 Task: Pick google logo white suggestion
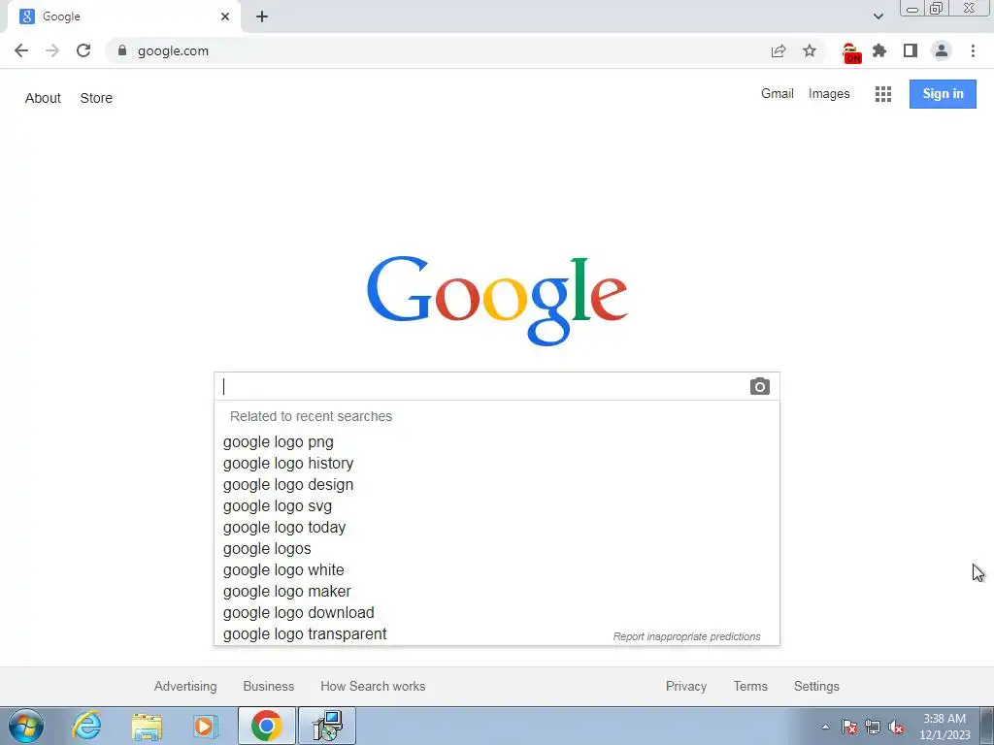tap(497, 570)
